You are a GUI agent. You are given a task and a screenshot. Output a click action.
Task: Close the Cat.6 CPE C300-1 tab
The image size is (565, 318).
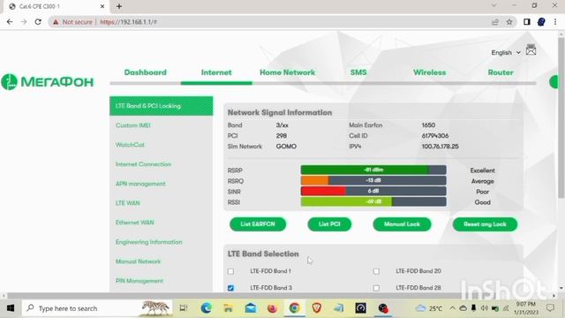102,6
